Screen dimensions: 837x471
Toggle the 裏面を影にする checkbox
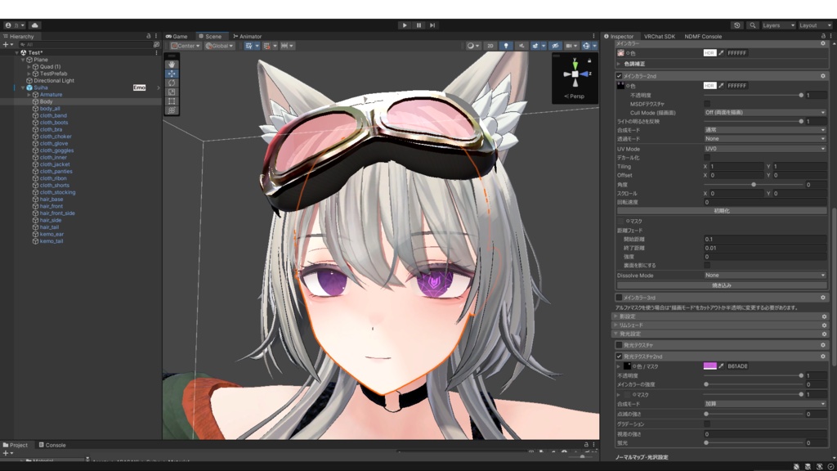click(x=707, y=266)
